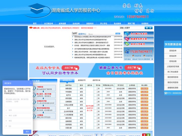182x136 pixels.
Task: Select 咨询成考 in side consultation panel
Action: (173, 56)
